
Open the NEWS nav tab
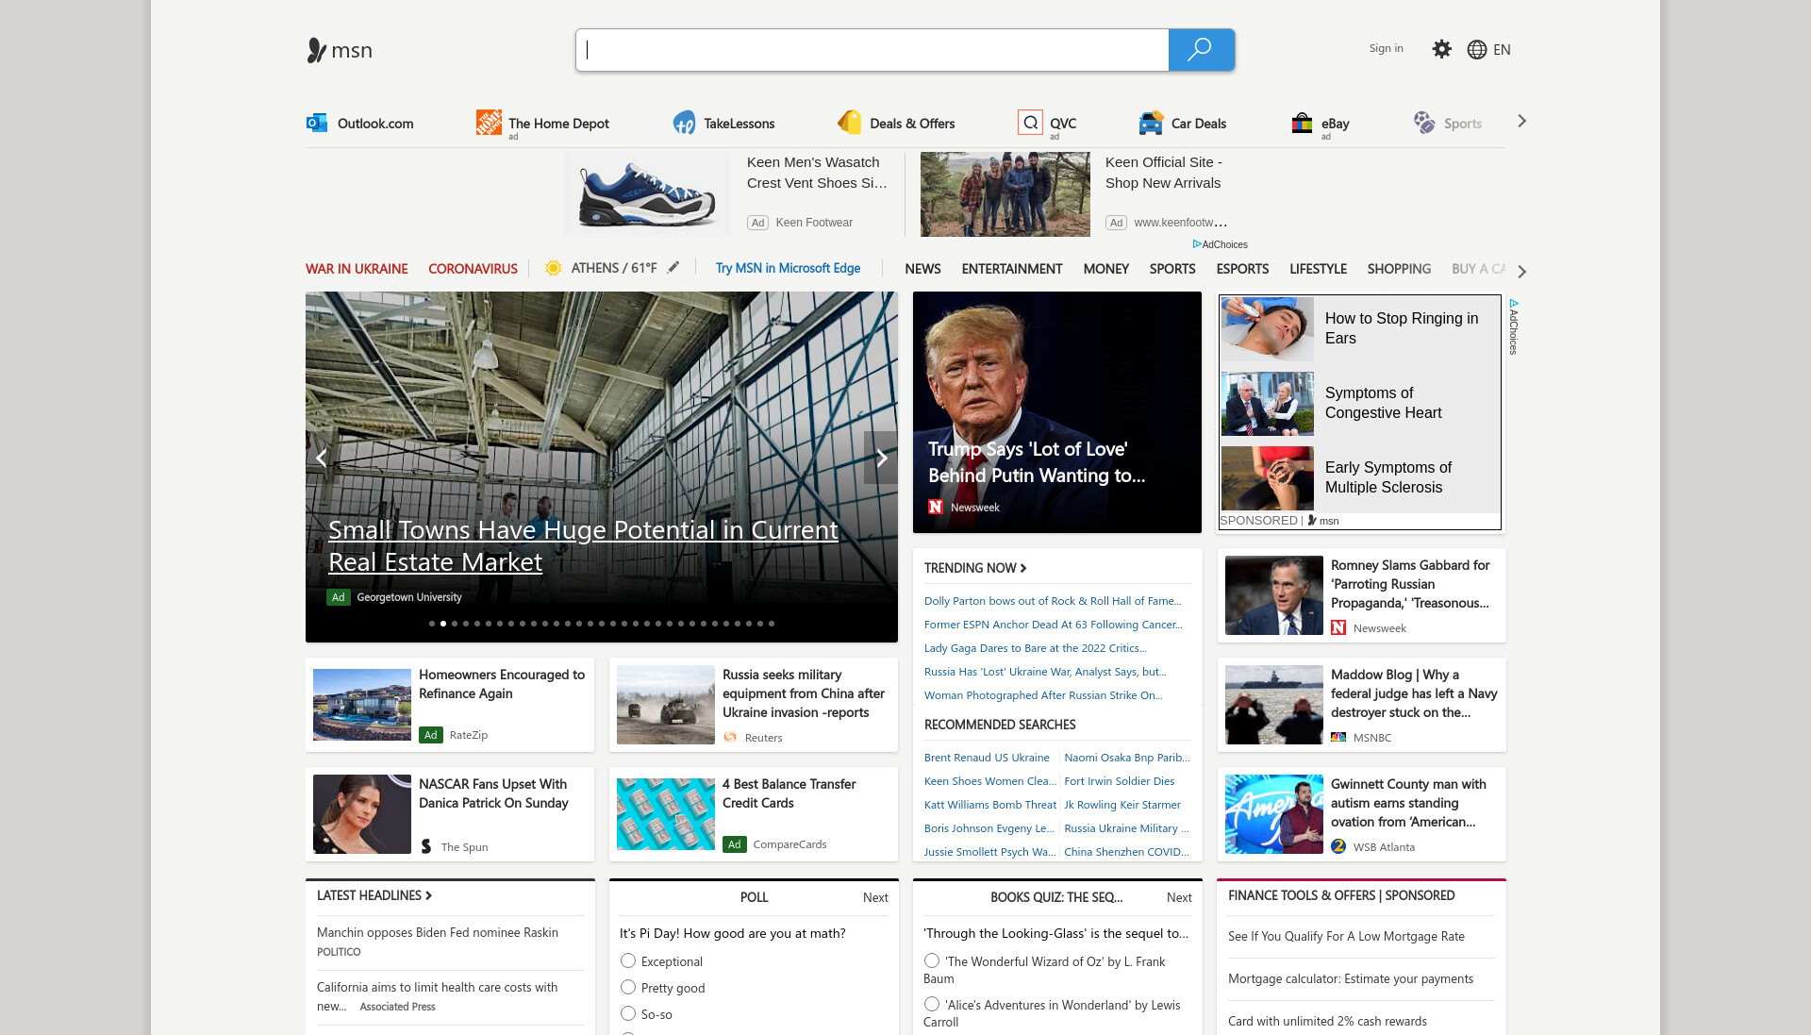pyautogui.click(x=922, y=269)
